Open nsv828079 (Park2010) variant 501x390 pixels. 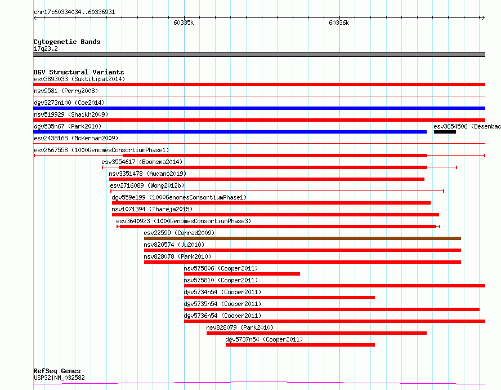240,327
